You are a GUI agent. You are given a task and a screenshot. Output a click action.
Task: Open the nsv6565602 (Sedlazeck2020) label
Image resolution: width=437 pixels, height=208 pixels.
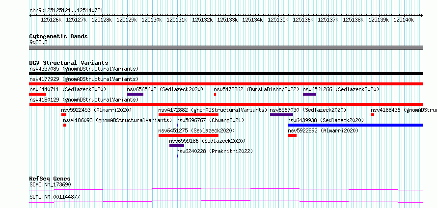click(x=165, y=89)
